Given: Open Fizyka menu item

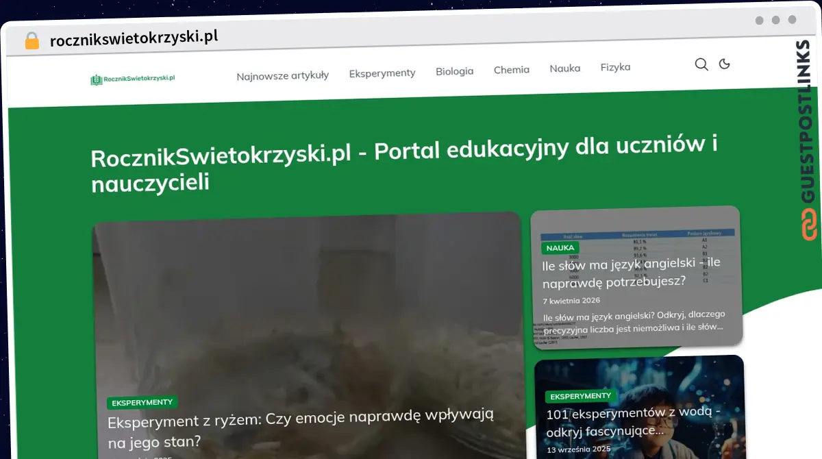Looking at the screenshot, I should point(615,67).
